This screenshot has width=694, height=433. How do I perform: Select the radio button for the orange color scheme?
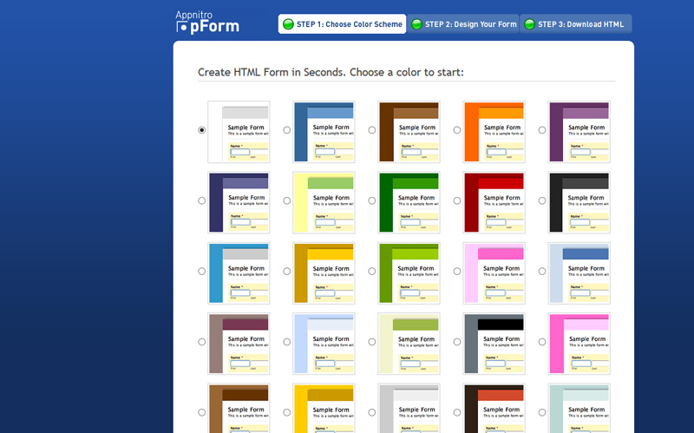coord(457,130)
